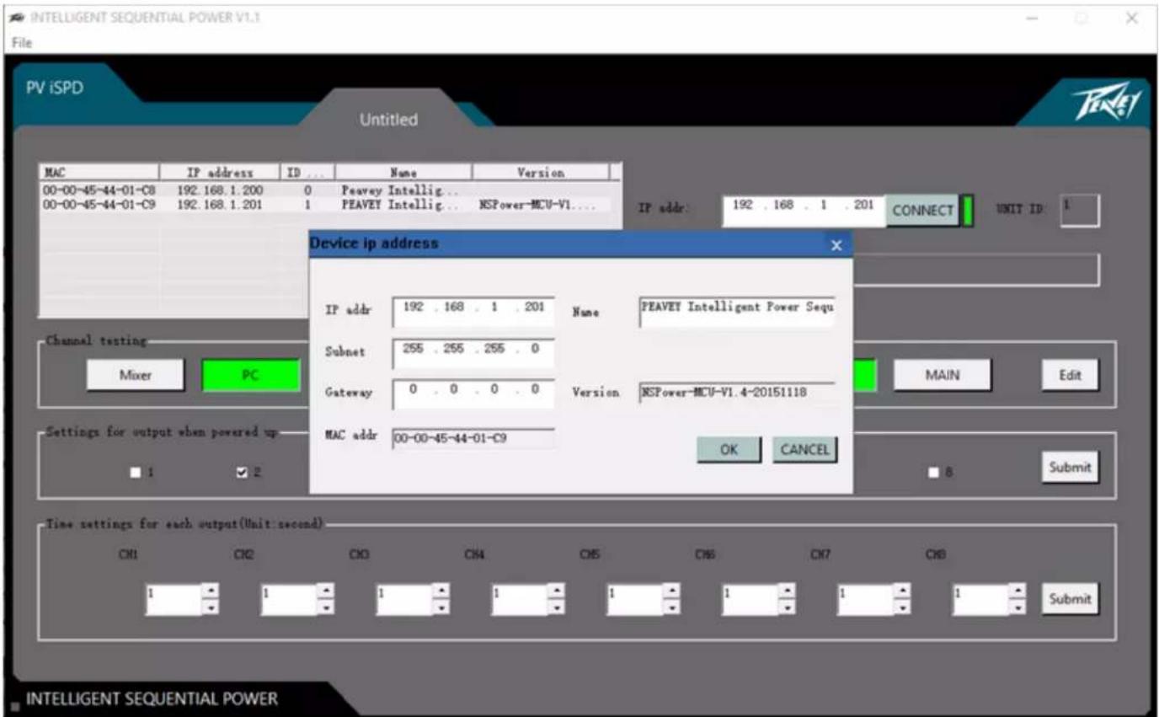Screen dimensions: 1159x717
Task: Increase CH6 time with up arrow
Action: tap(788, 591)
